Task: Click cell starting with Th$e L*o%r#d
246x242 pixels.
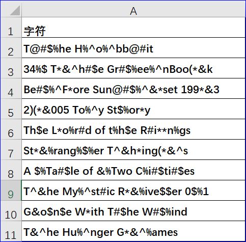Action: coord(133,129)
